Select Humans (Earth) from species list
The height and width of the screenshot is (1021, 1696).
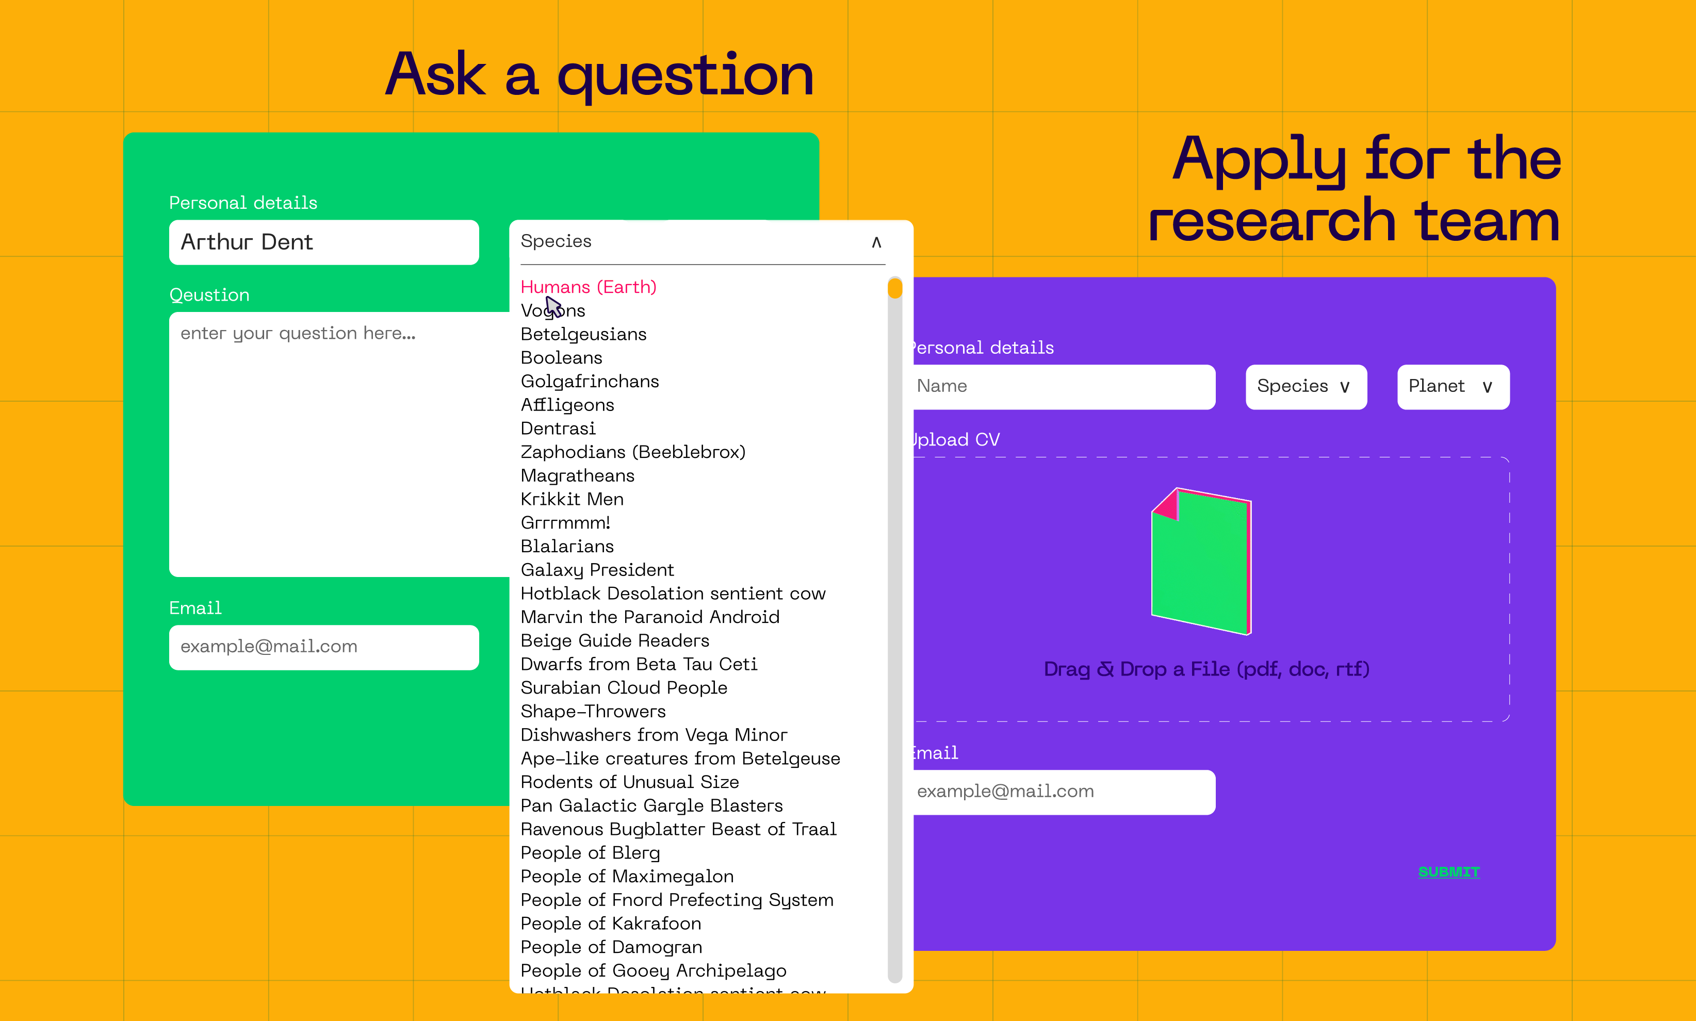pos(588,287)
